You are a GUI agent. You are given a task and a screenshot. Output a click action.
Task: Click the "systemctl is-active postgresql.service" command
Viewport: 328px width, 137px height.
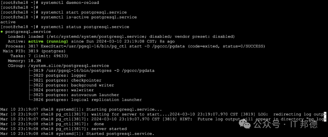click(x=89, y=17)
